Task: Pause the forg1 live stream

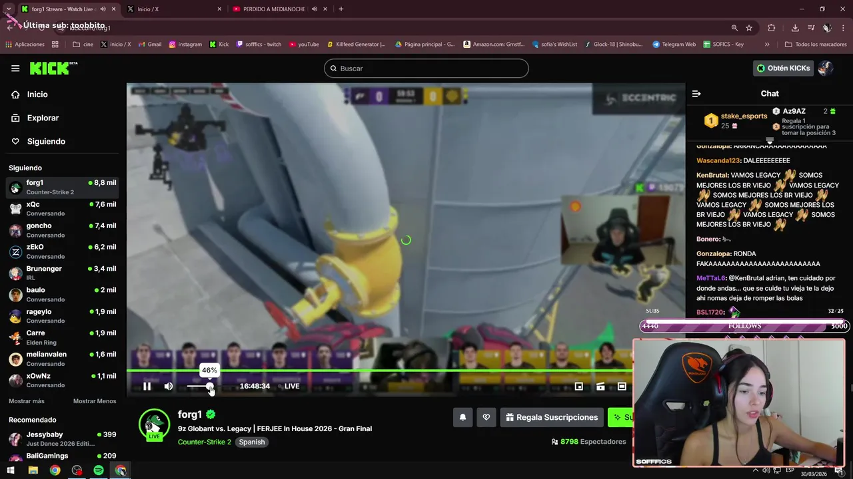Action: point(147,386)
